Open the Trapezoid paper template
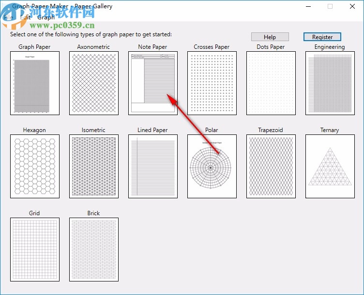This screenshot has width=364, height=295. tap(271, 166)
